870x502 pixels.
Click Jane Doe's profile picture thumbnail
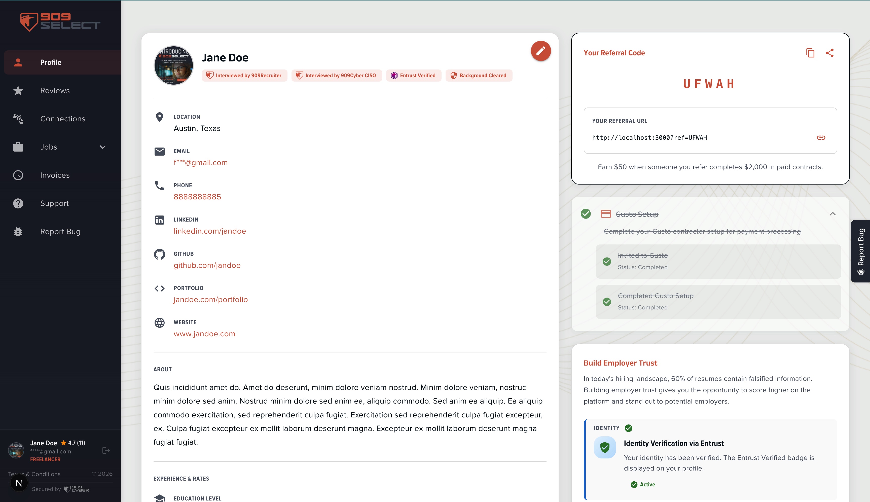tap(174, 65)
